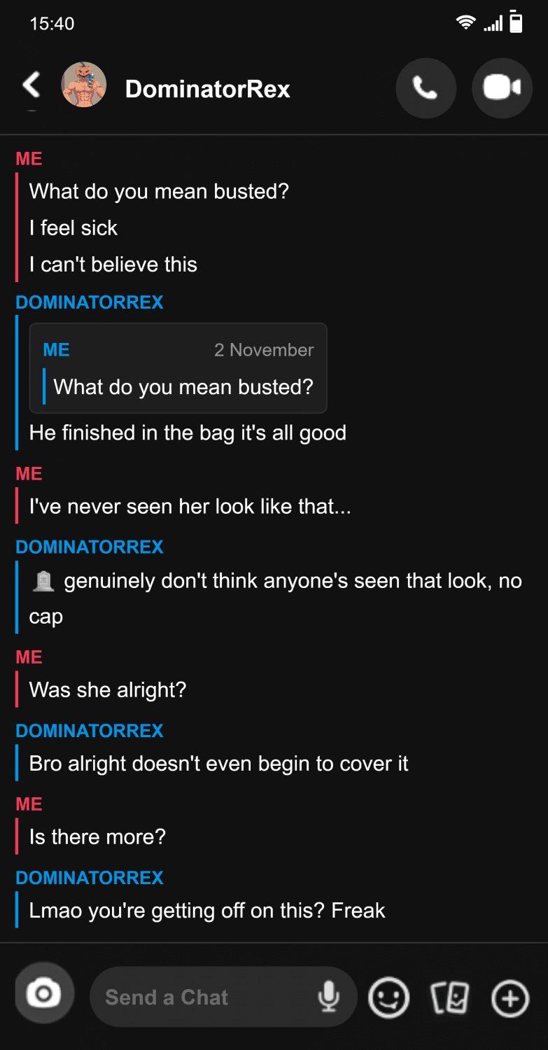Tap the battery indicator in status bar
Image resolution: width=548 pixels, height=1050 pixels.
(x=517, y=22)
